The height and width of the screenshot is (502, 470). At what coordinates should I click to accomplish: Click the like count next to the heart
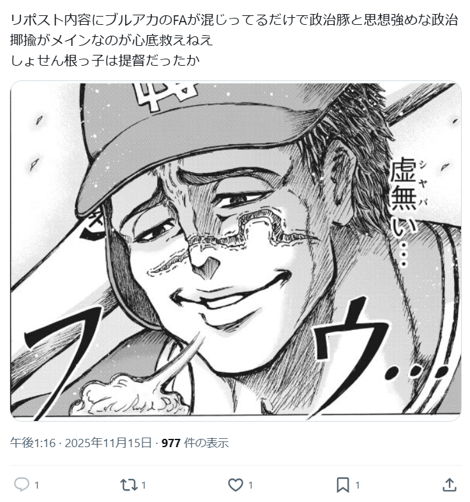[250, 485]
